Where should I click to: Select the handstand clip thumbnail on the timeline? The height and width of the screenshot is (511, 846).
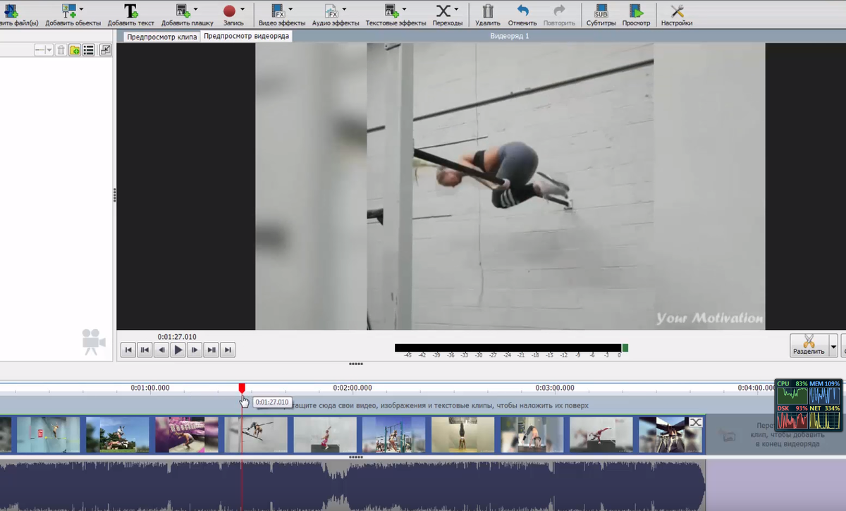[x=463, y=435]
